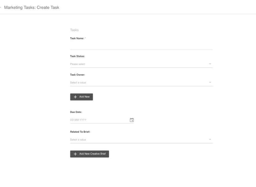Image resolution: width=256 pixels, height=187 pixels.
Task: Click the Tasks section heading
Action: (x=74, y=30)
